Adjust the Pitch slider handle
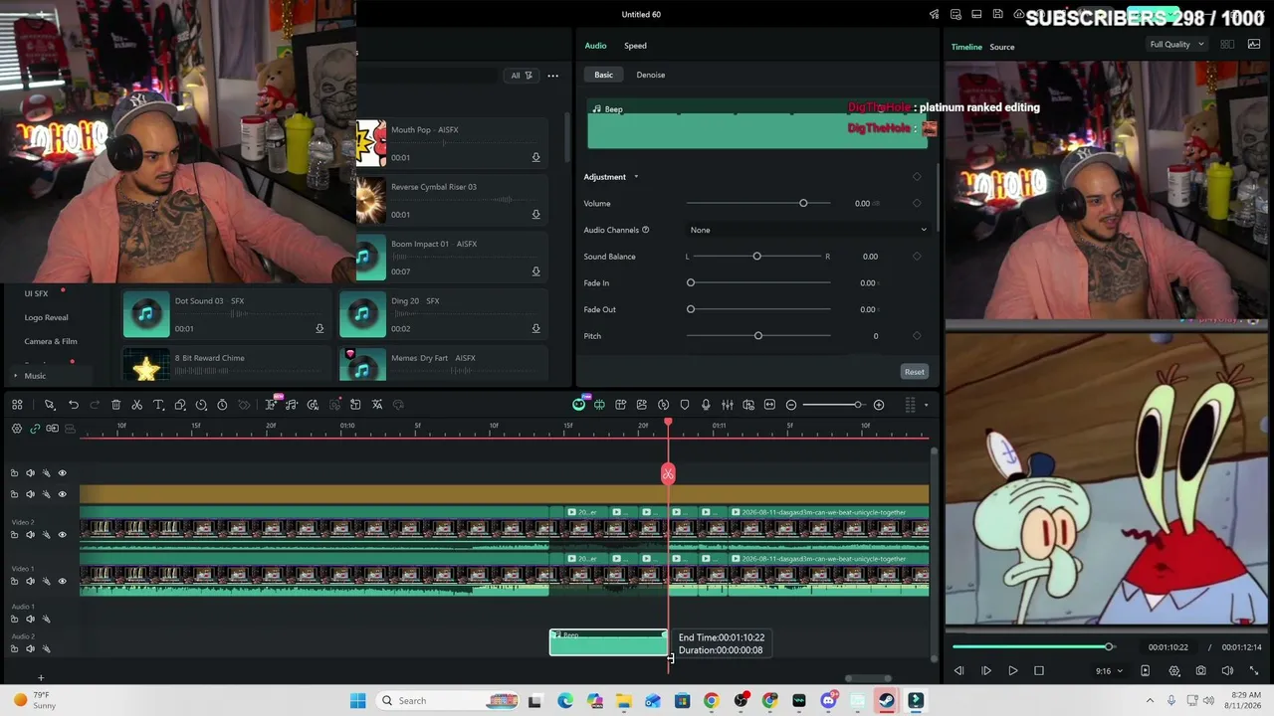 click(758, 336)
